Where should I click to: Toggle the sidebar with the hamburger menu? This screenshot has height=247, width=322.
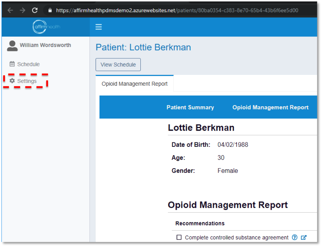98,27
